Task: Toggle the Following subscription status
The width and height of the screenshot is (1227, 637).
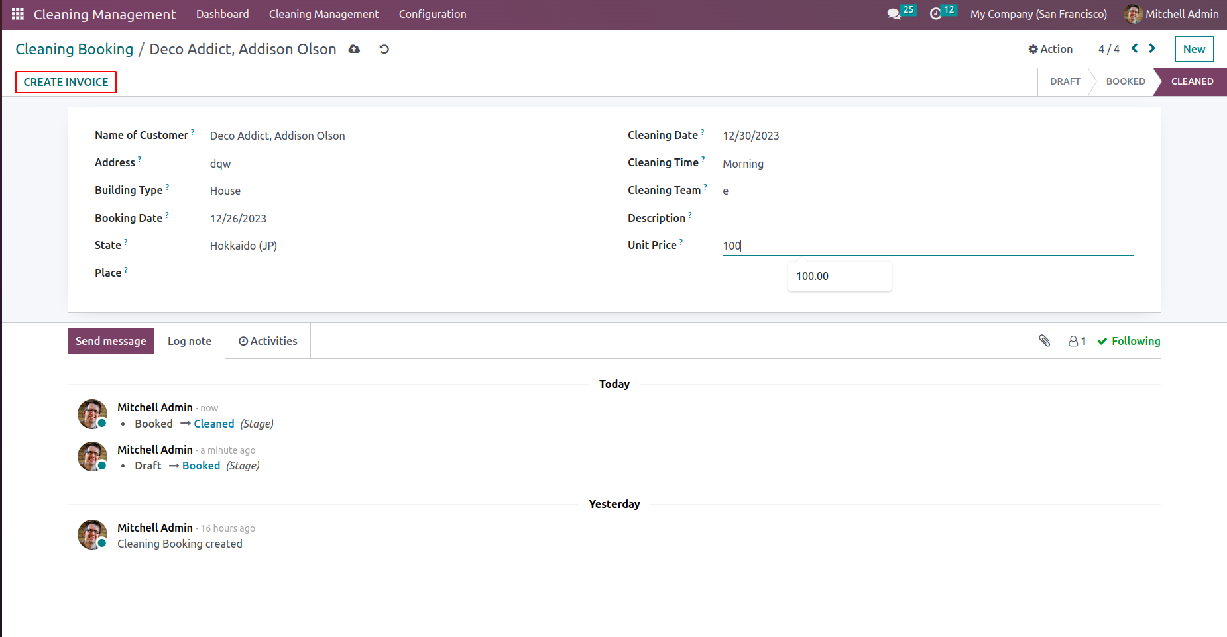Action: [1129, 341]
